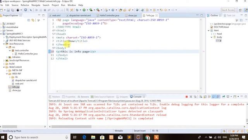Click the Project Explorer horizontal scrollbar thumb
Image resolution: width=248 pixels, height=140 pixels.
pos(9,126)
